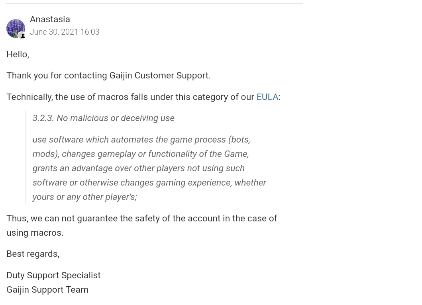Click the blockquote's vertical left border
Viewport: 422px width, 305px height.
(x=25, y=158)
